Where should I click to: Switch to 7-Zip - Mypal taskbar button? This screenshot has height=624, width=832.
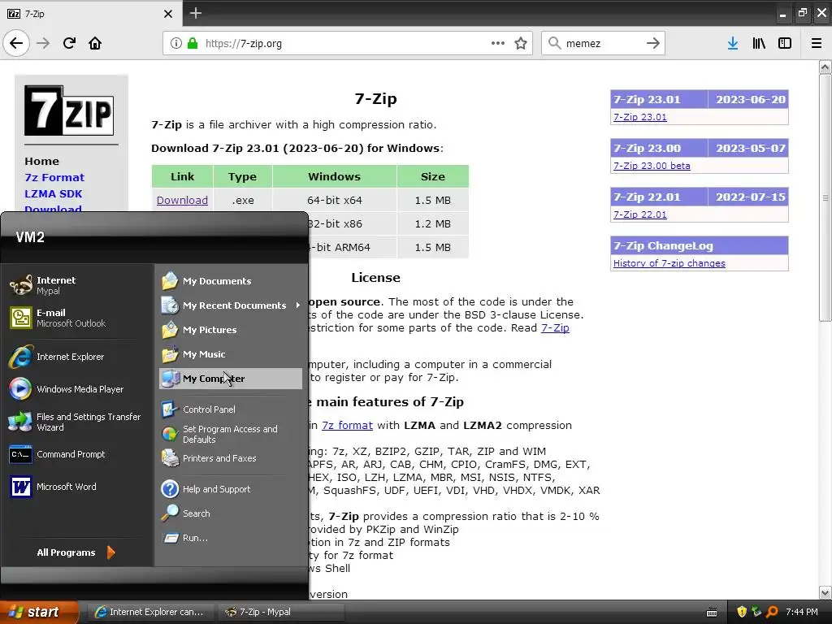[x=281, y=612]
